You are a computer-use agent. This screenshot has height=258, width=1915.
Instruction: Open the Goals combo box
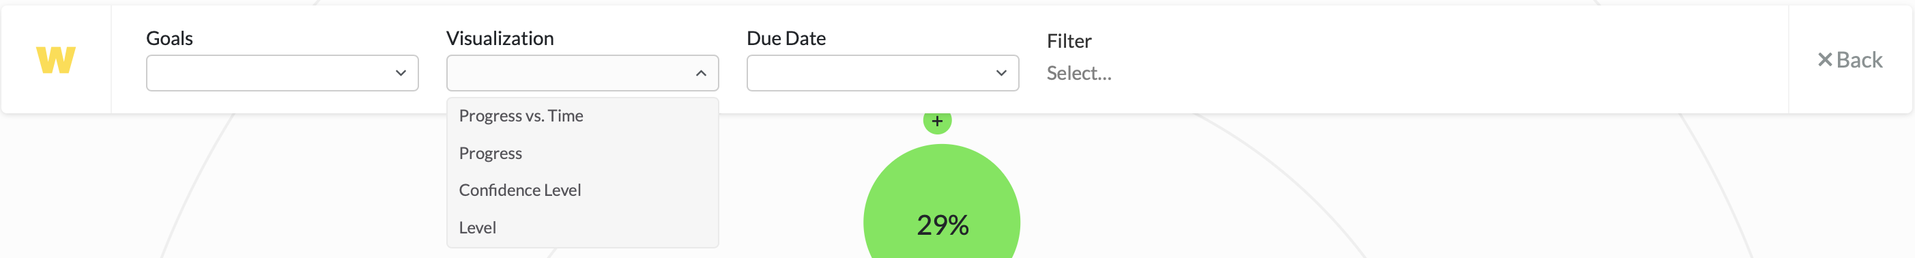pyautogui.click(x=283, y=73)
